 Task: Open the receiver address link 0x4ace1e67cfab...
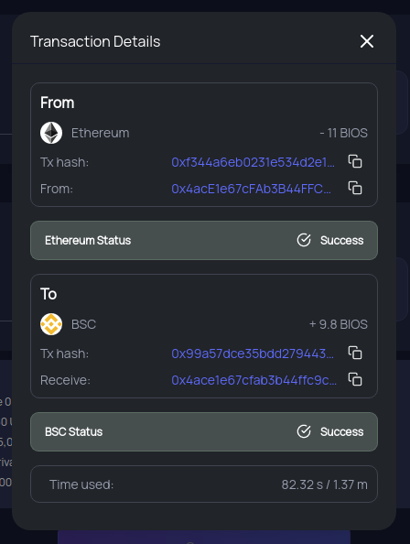point(254,380)
